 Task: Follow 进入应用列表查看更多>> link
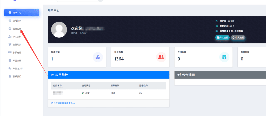tap(63, 103)
